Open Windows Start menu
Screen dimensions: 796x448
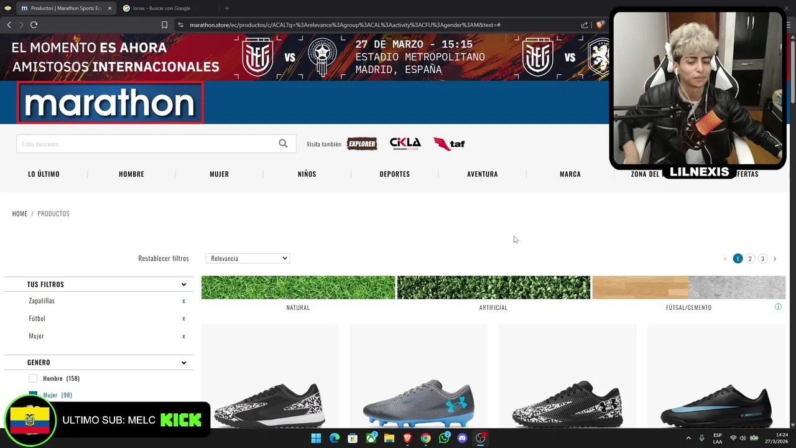pos(316,438)
